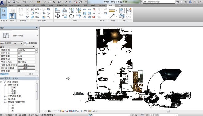Click the 視圖比例 field showing 1 : 100
The image size is (203, 116).
tap(26, 50)
